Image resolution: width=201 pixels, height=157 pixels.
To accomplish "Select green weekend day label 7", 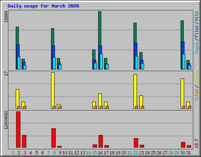I will click(48, 153).
